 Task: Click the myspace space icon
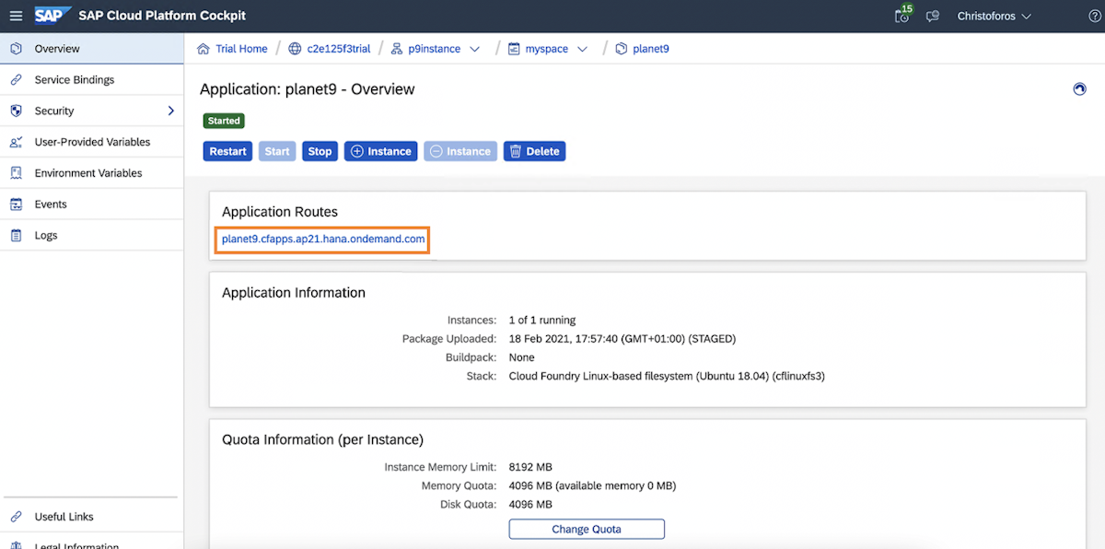click(x=514, y=49)
